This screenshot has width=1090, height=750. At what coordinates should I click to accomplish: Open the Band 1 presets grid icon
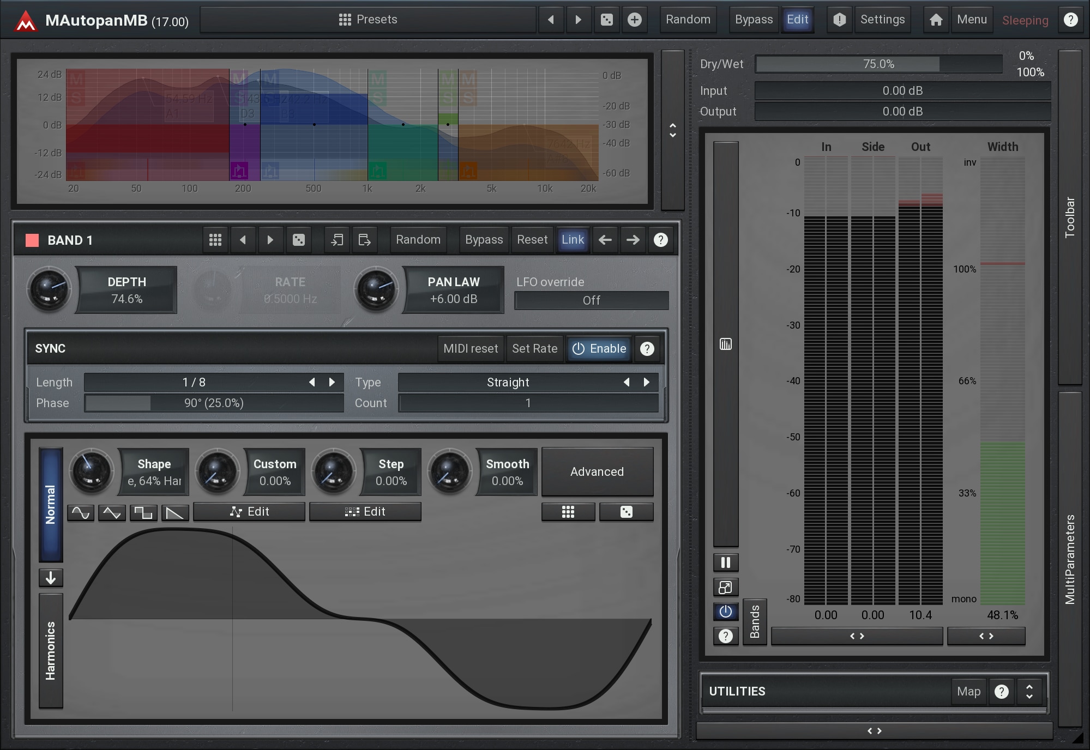tap(215, 240)
